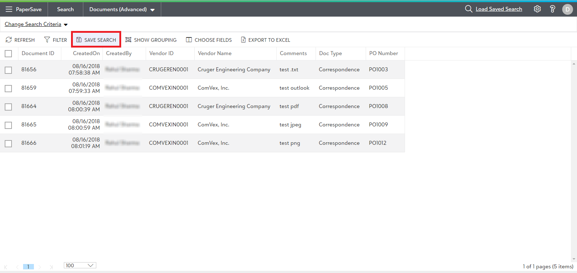Screen dimensions: 577x273
Task: Open page size dropdown showing 100
Action: [x=80, y=265]
